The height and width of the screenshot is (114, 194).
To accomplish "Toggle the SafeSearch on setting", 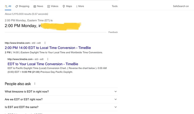I will click(181, 6).
